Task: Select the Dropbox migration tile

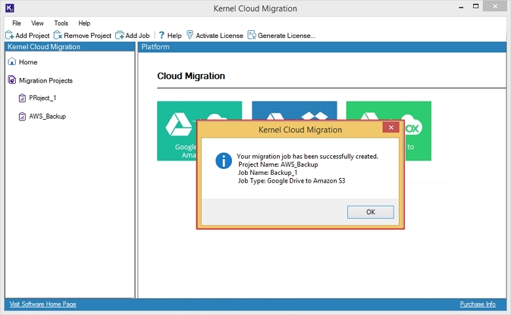Action: (294, 111)
